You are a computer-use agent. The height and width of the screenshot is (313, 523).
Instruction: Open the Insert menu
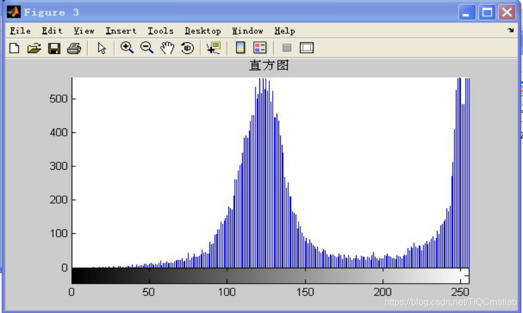(x=121, y=31)
